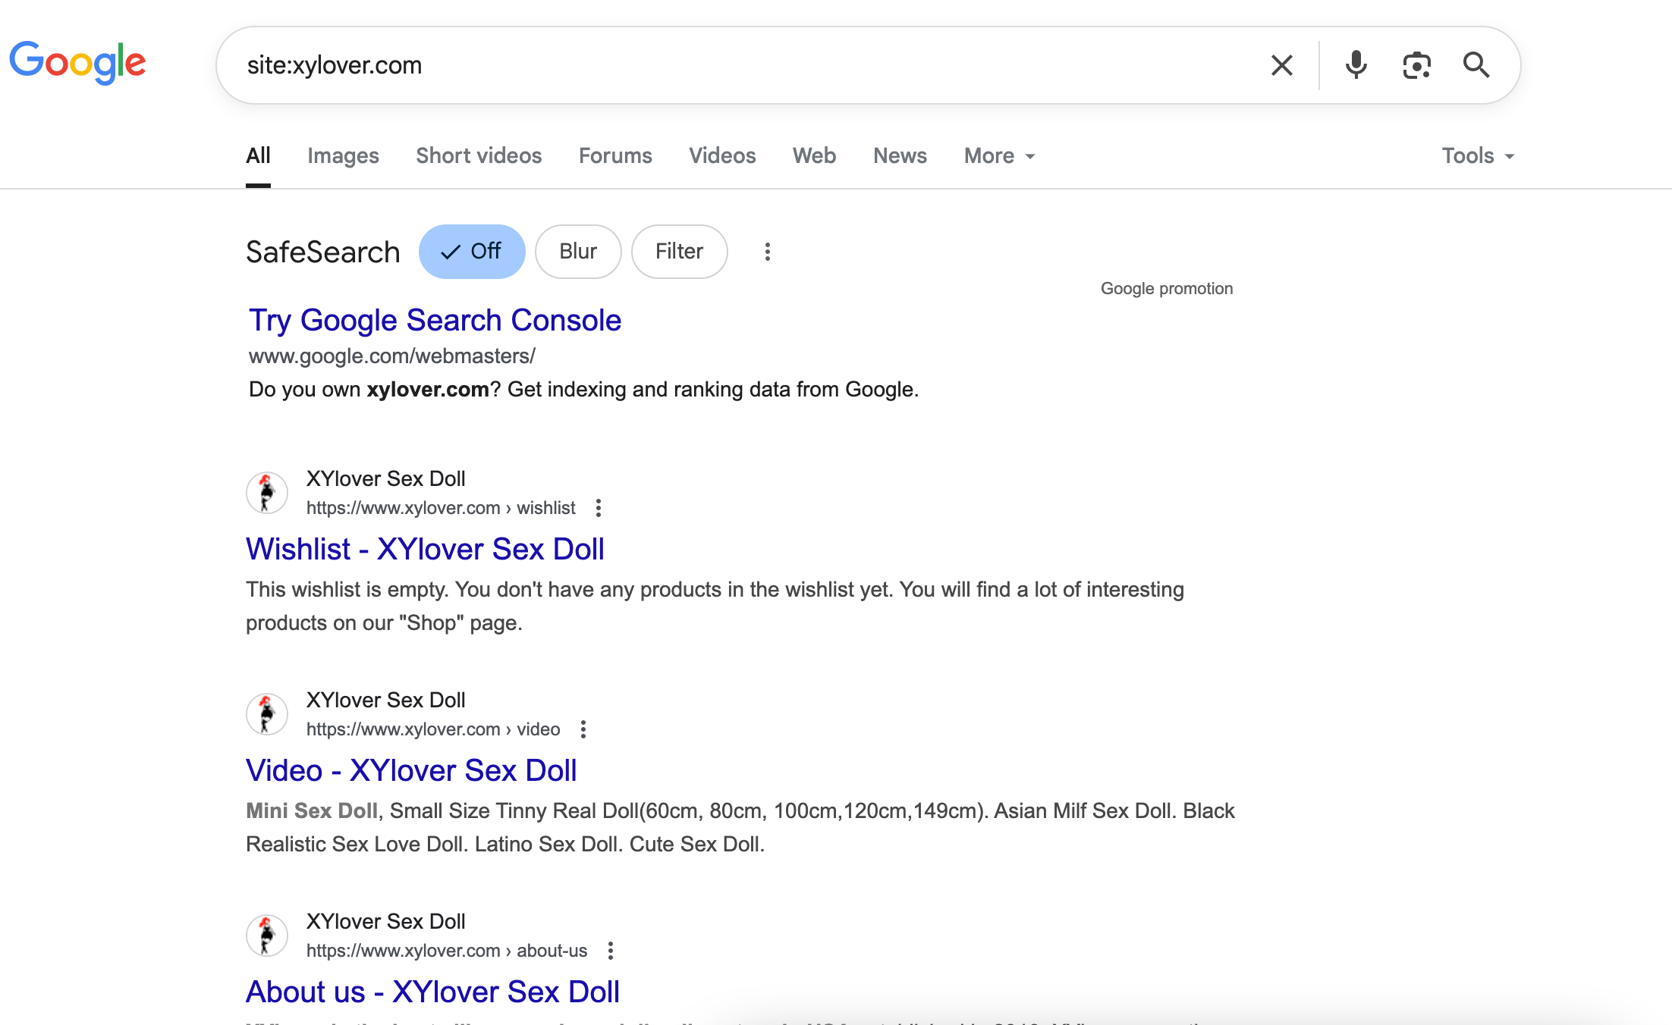Click the About us result favicon

pos(267,936)
